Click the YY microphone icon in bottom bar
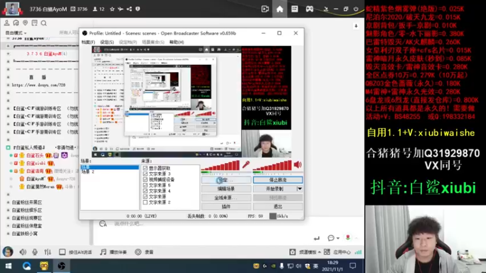The image size is (486, 273). coord(35,252)
